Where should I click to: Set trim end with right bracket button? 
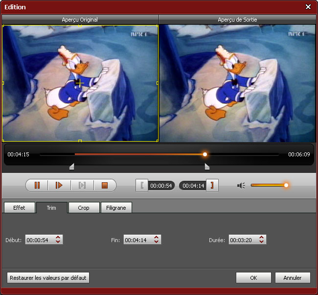point(212,185)
